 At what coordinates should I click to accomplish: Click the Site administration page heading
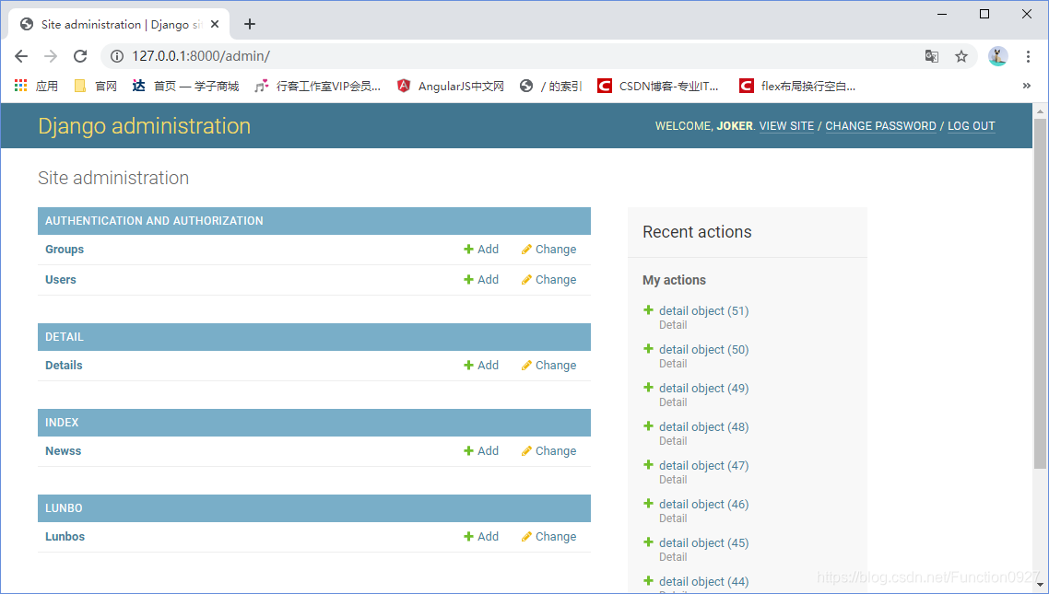(x=113, y=178)
